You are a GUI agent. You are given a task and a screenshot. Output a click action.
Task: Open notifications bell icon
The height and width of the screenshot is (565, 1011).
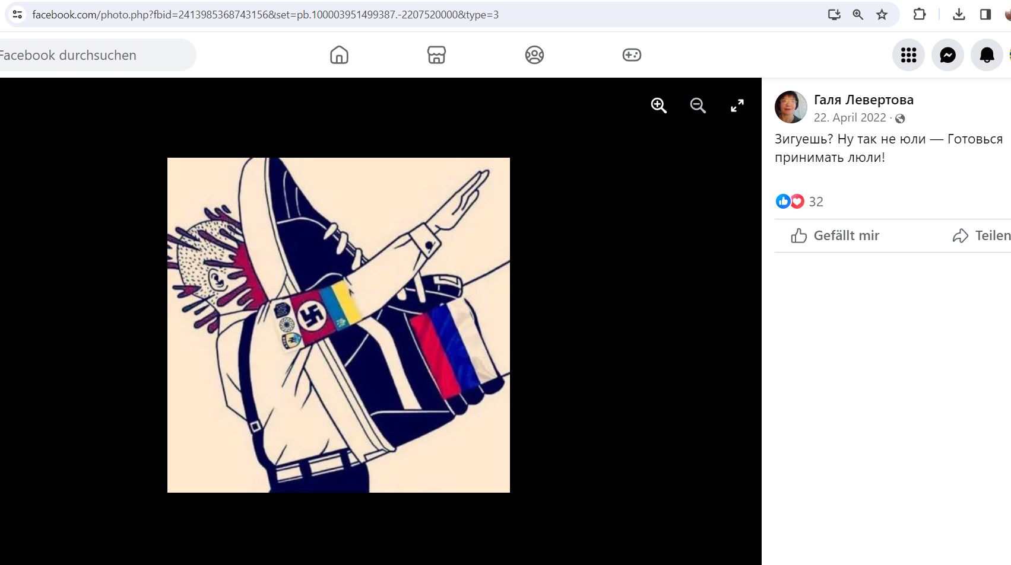tap(987, 55)
